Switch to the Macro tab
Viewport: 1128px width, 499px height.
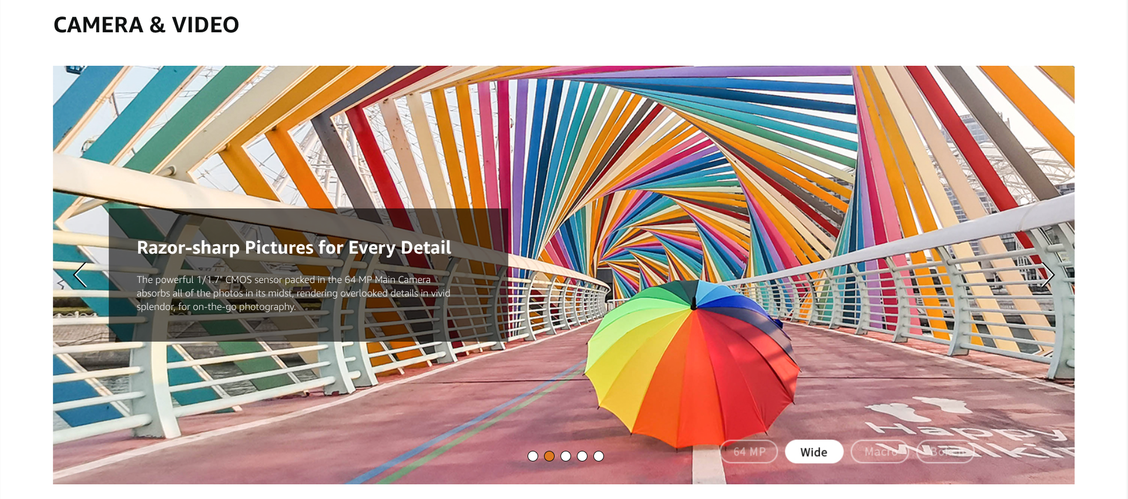[x=879, y=451]
